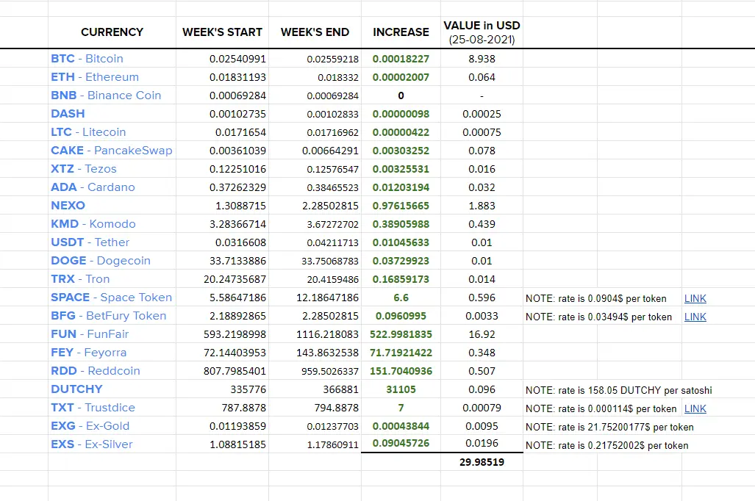Select Reddcoin week's end value 959.5026337
The image size is (755, 501).
330,371
